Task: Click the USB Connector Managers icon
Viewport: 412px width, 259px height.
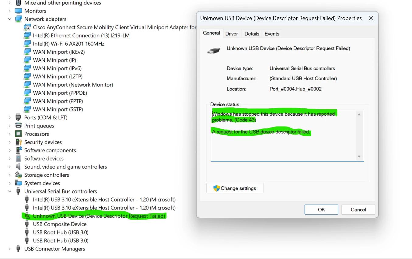Action: [x=18, y=249]
